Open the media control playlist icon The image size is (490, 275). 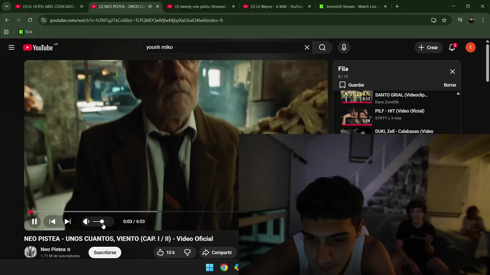click(x=460, y=20)
